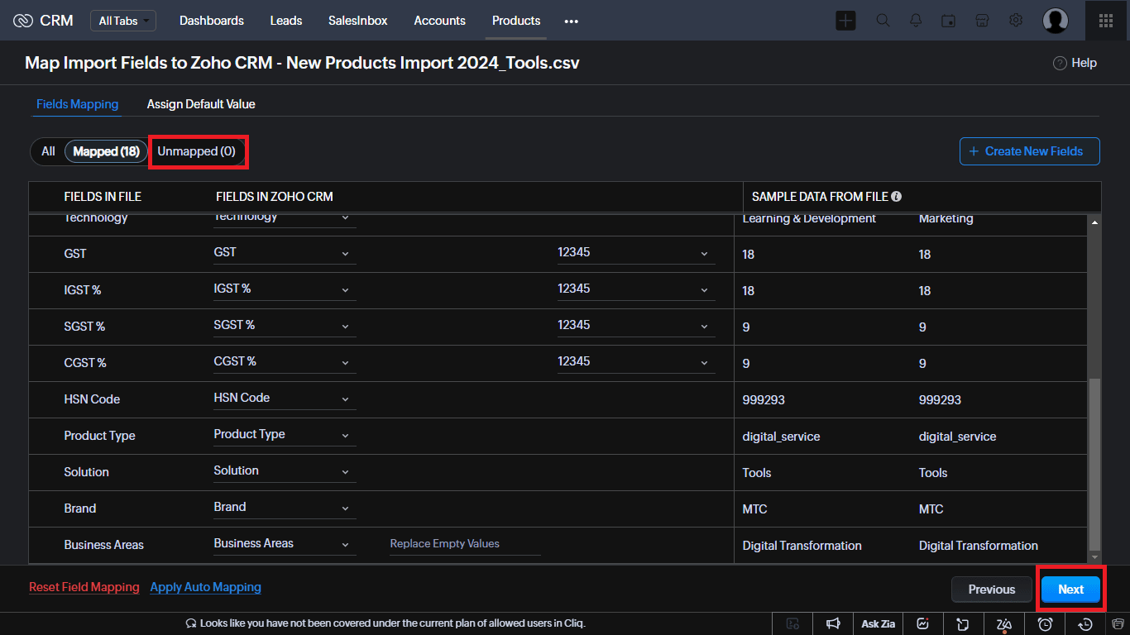Expand the All Tabs dropdown
1130x635 pixels.
tap(123, 21)
